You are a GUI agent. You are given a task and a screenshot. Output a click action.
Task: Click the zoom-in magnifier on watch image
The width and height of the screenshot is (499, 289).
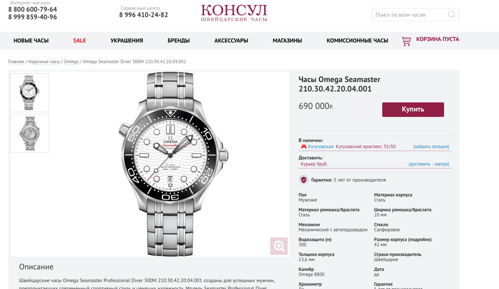coord(279,246)
